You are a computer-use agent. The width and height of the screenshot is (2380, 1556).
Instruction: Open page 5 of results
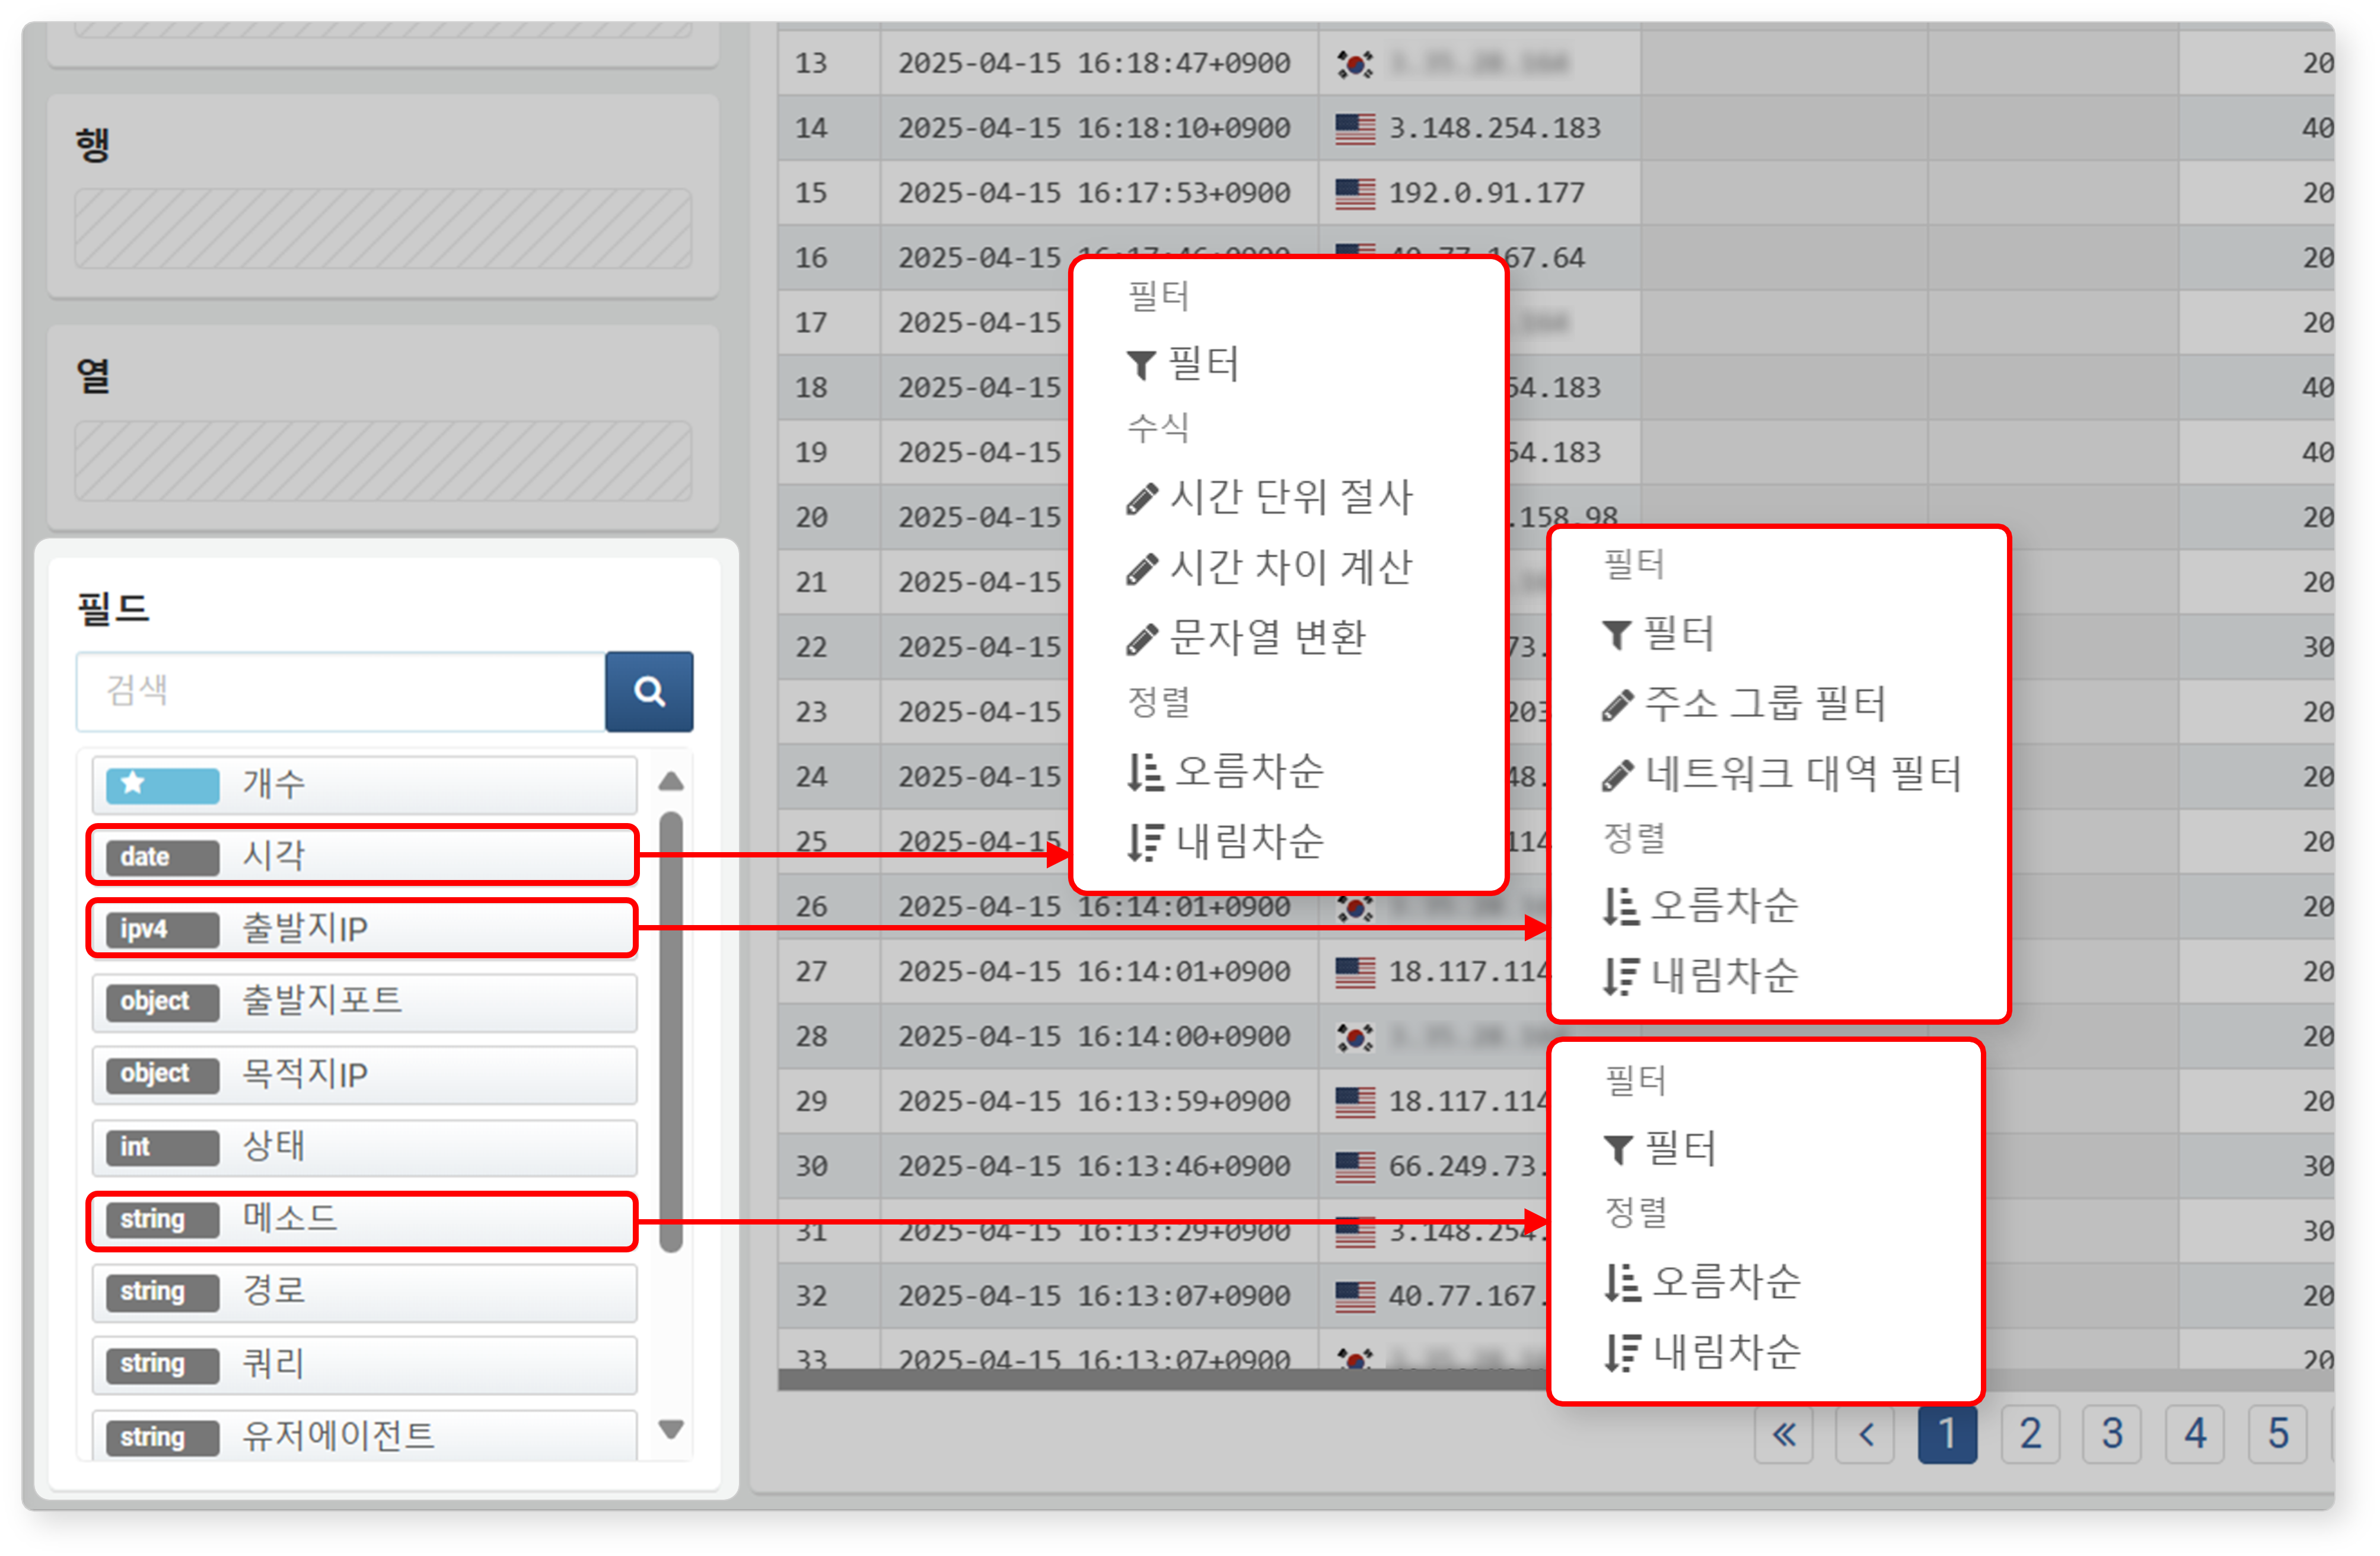coord(2279,1435)
